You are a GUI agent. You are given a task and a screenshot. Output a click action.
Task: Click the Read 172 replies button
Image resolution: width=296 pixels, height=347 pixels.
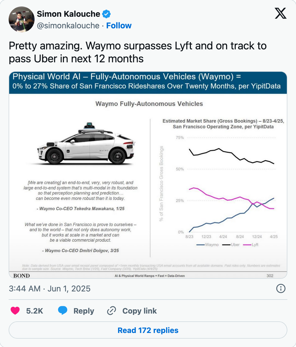click(148, 330)
